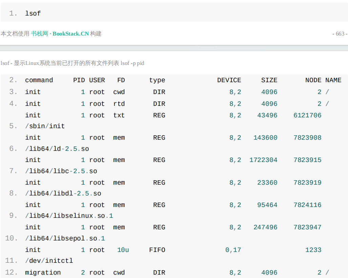Click size value 95464
Screen dimensions: 348x278
click(x=267, y=205)
